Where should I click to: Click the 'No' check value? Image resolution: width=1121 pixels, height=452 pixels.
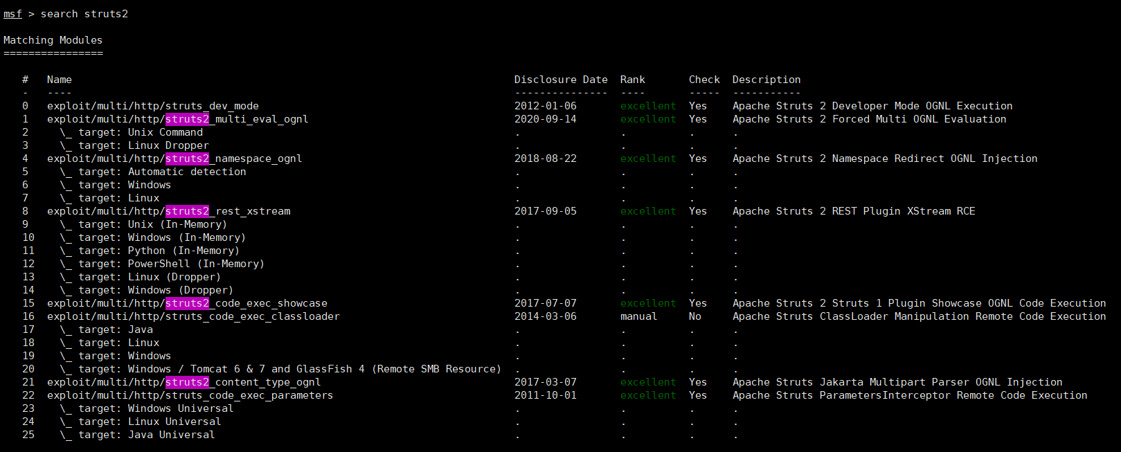[695, 316]
